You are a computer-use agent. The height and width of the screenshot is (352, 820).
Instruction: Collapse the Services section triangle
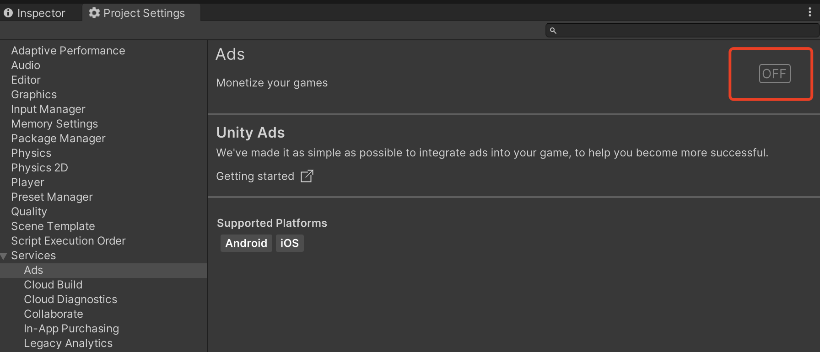[x=4, y=255]
